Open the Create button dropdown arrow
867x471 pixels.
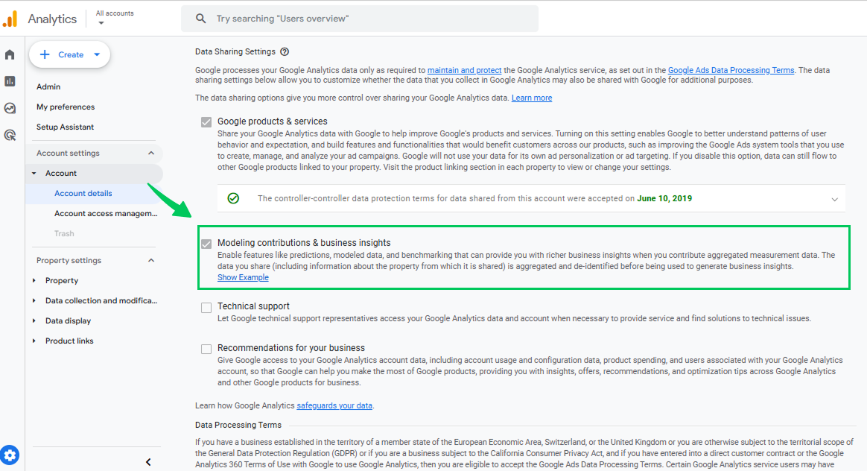click(x=97, y=54)
